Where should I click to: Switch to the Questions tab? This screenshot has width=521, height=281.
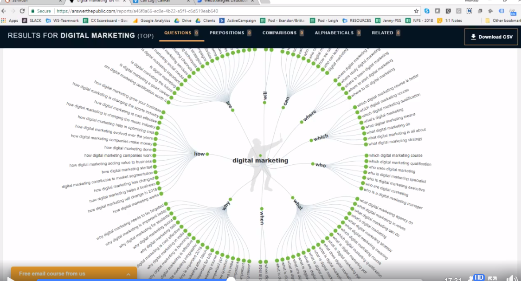(181, 33)
